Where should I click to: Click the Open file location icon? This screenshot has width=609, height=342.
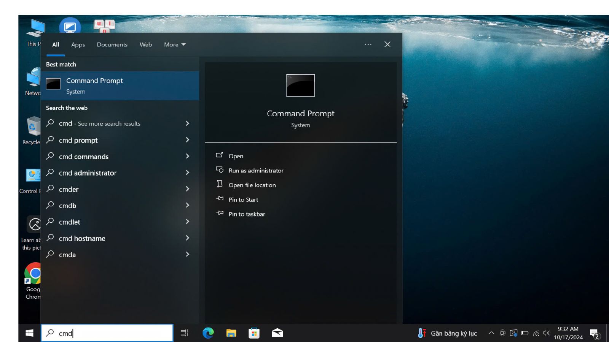[220, 184]
